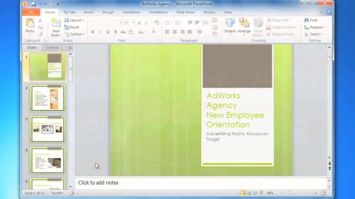Screen dimensions: 355x199
Task: Switch to the Insert tab
Action: pos(88,12)
